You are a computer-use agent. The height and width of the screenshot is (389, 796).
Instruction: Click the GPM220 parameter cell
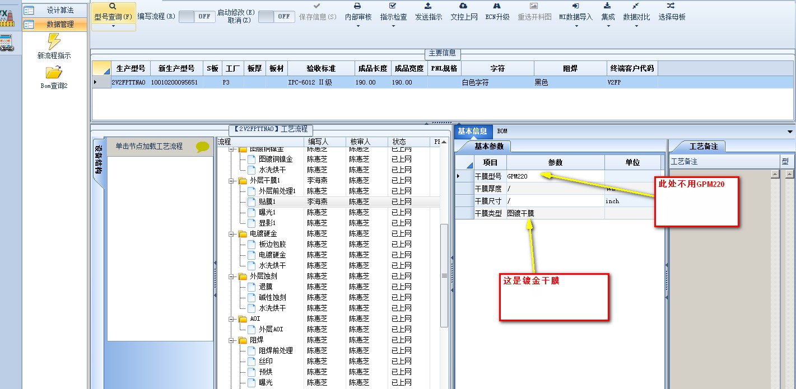[x=555, y=176]
